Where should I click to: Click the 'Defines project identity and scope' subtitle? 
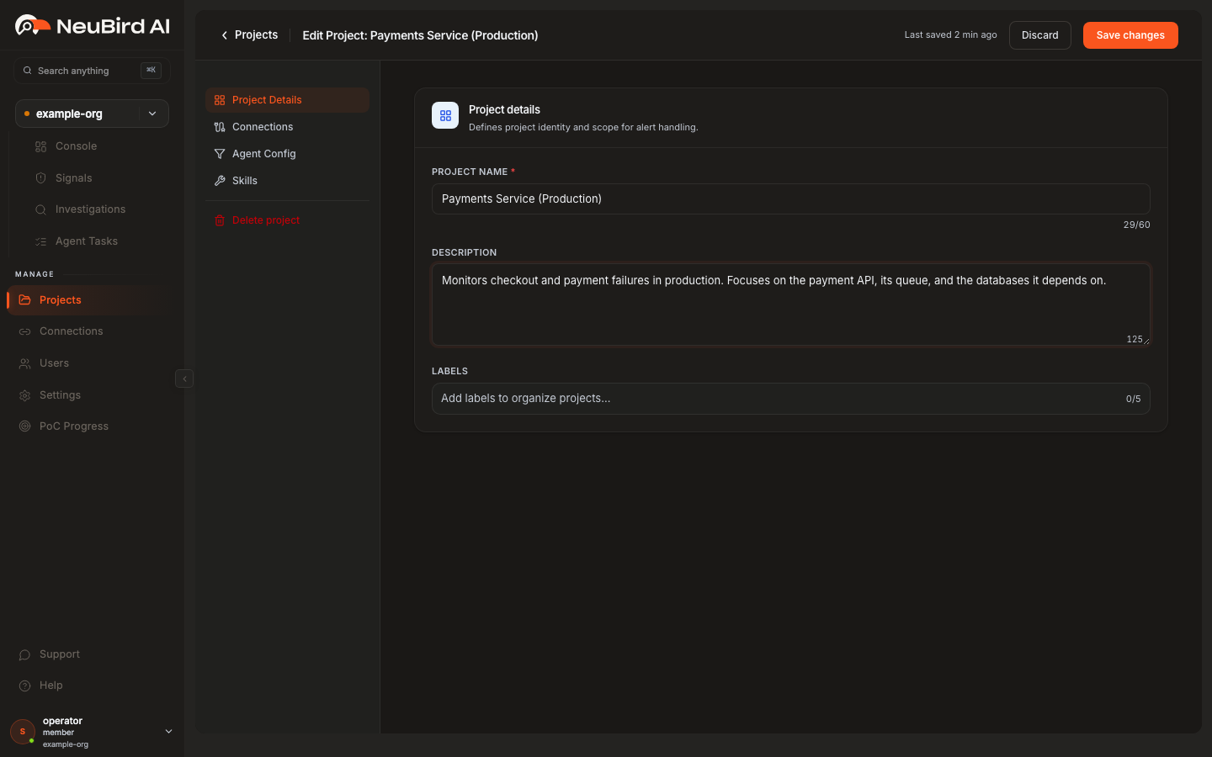[583, 128]
